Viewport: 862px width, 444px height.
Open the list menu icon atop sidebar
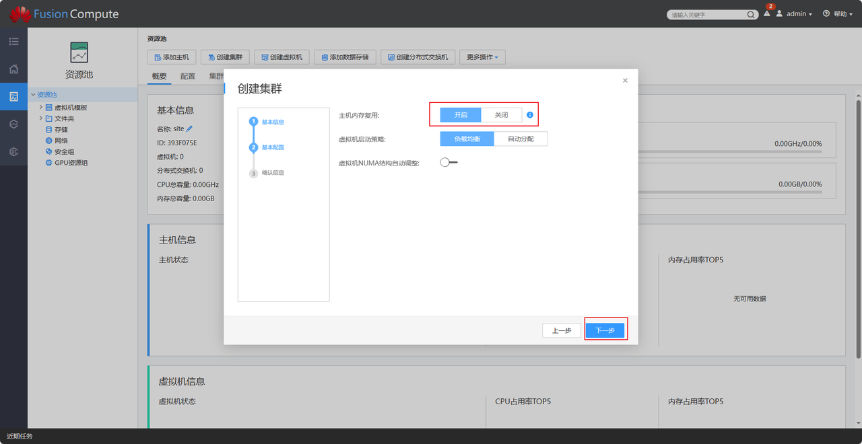click(x=13, y=42)
